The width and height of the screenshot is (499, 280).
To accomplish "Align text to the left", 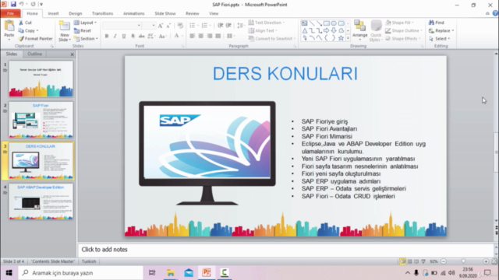I will click(193, 36).
